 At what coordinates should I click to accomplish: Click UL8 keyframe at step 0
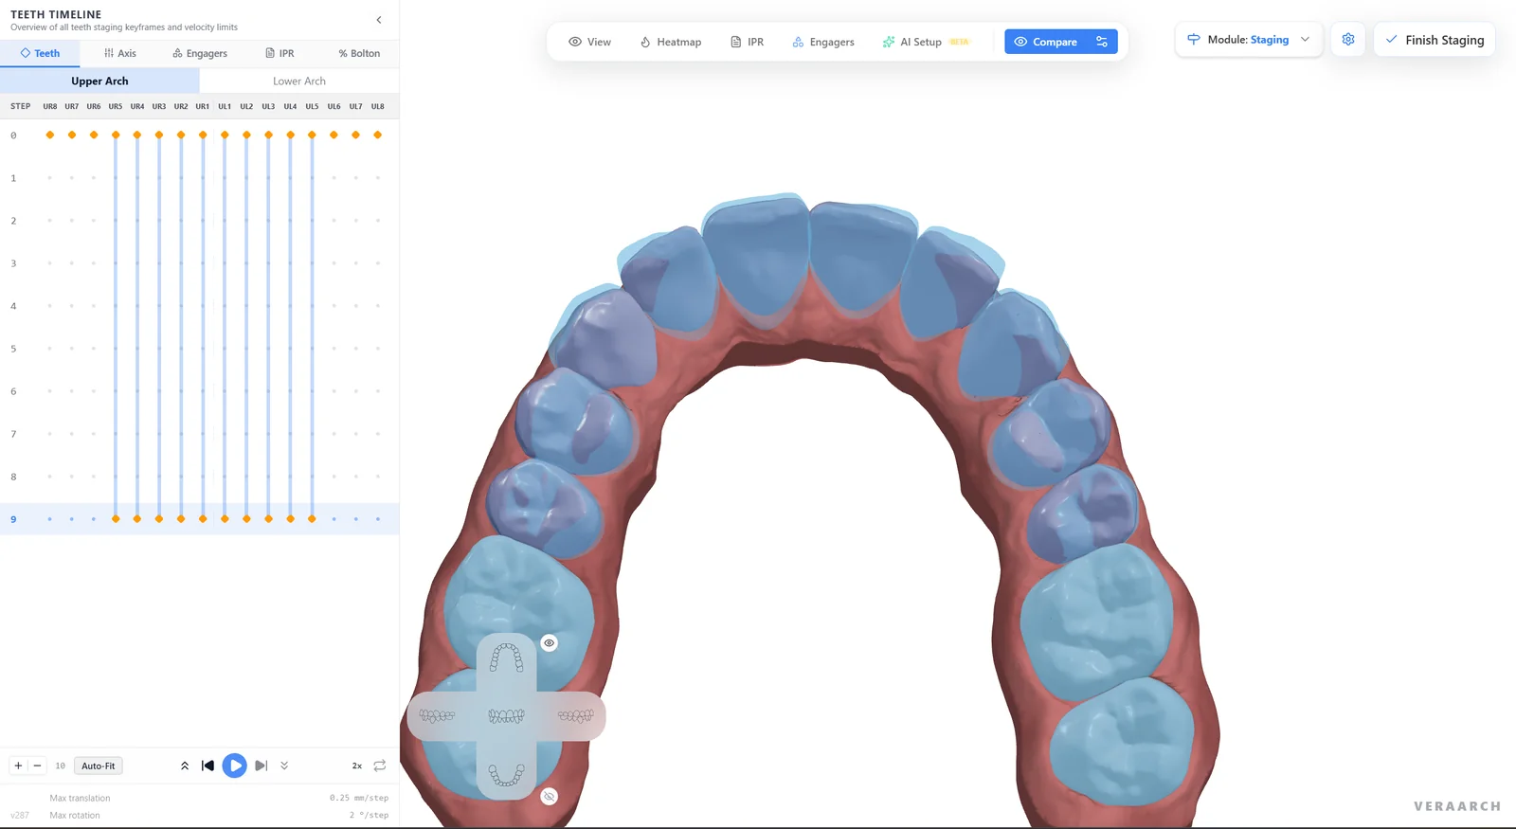(x=378, y=135)
